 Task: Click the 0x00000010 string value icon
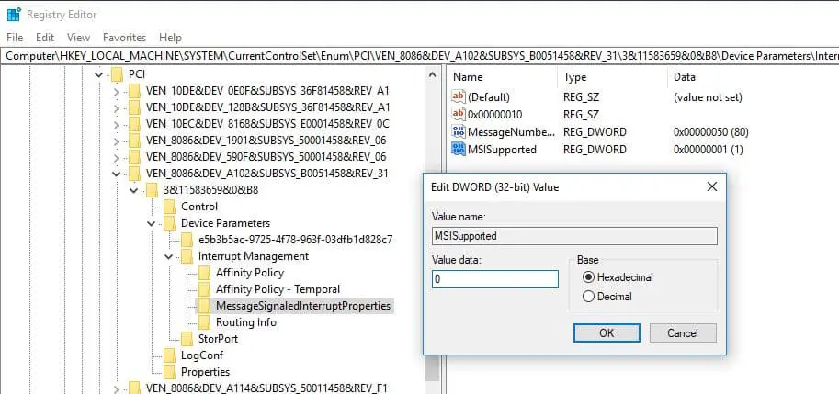459,114
